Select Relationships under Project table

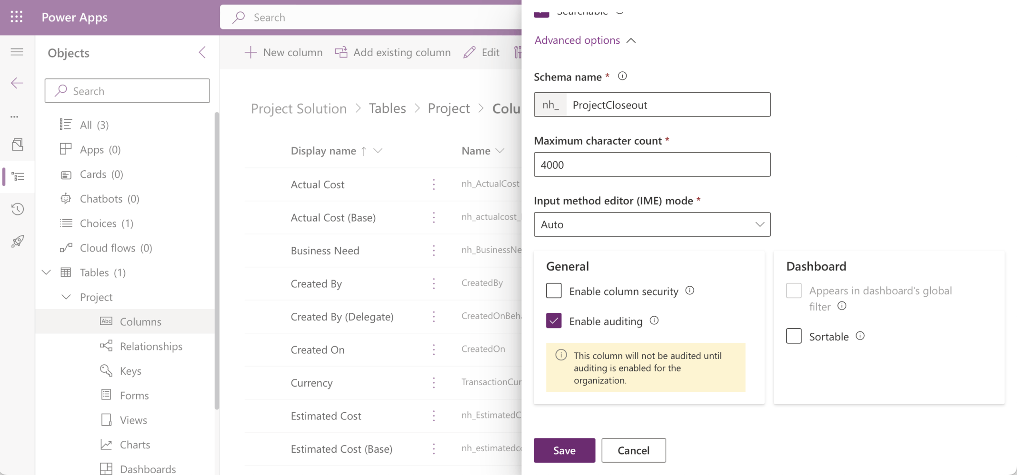[151, 346]
